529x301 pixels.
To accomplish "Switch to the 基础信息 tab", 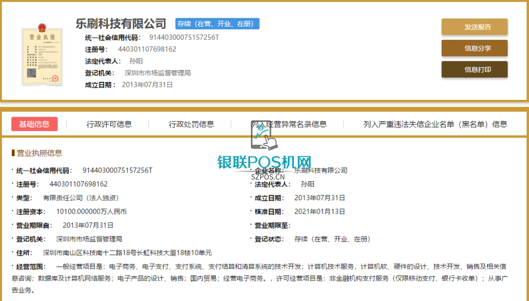I will click(x=34, y=124).
